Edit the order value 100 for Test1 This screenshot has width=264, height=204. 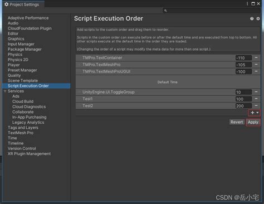[x=243, y=99]
